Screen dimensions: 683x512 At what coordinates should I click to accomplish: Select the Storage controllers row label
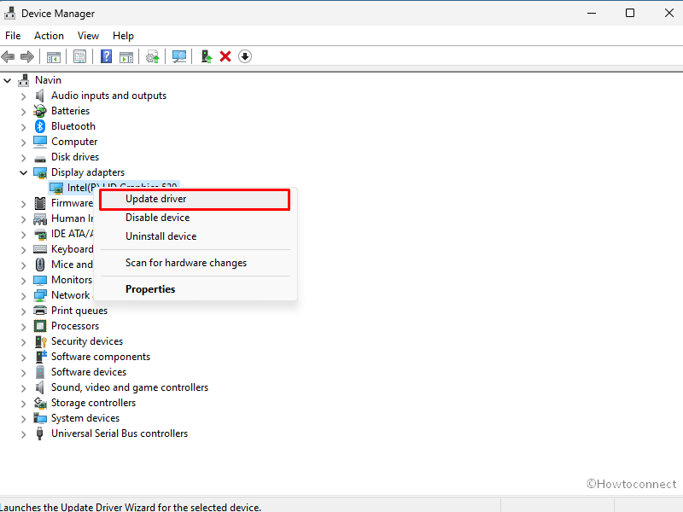pyautogui.click(x=93, y=403)
